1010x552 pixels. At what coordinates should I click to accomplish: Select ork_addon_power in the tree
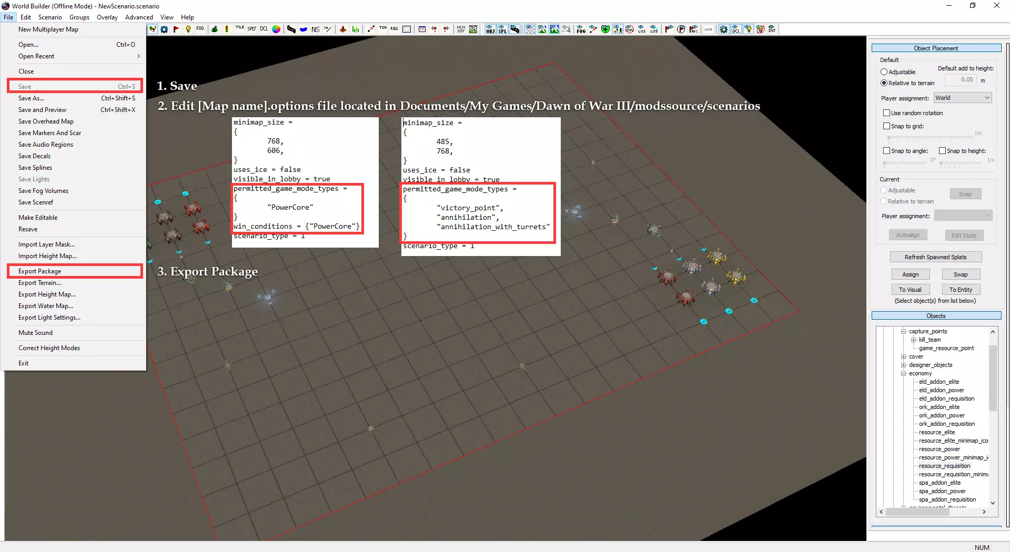(942, 416)
